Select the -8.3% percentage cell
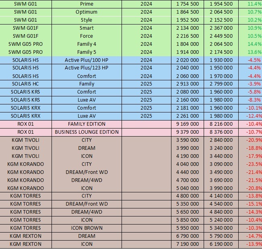The image size is (262, 249). (250, 100)
